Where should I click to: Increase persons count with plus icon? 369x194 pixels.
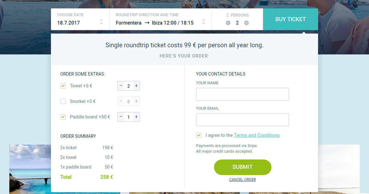246,23
